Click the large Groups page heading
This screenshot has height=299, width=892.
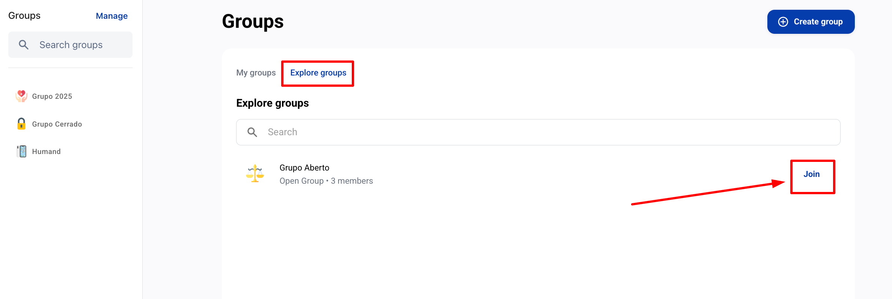tap(253, 21)
